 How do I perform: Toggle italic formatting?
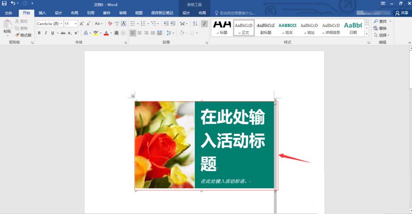coord(45,33)
